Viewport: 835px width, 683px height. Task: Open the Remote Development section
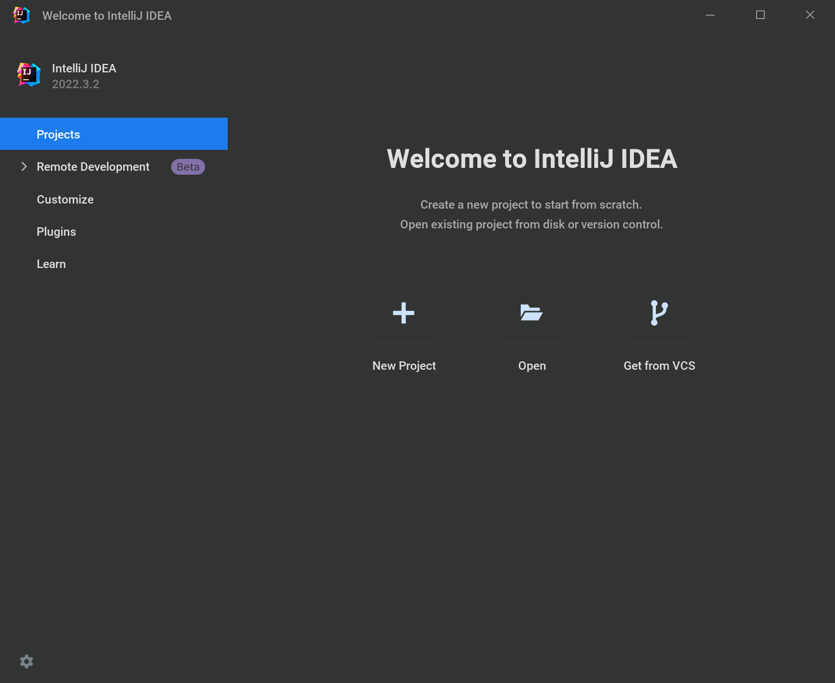[93, 167]
